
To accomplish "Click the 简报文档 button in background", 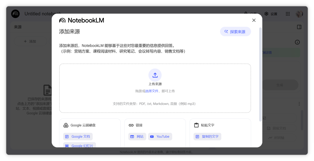I will pyautogui.click(x=279, y=128).
